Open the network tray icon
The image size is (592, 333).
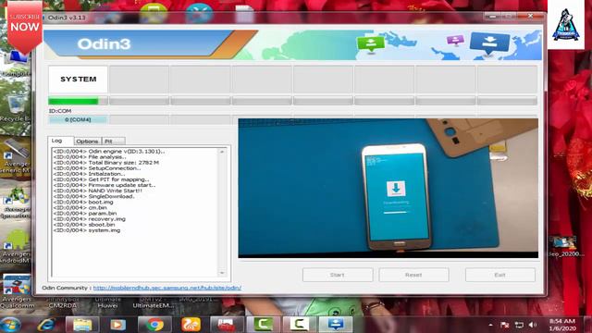click(519, 325)
